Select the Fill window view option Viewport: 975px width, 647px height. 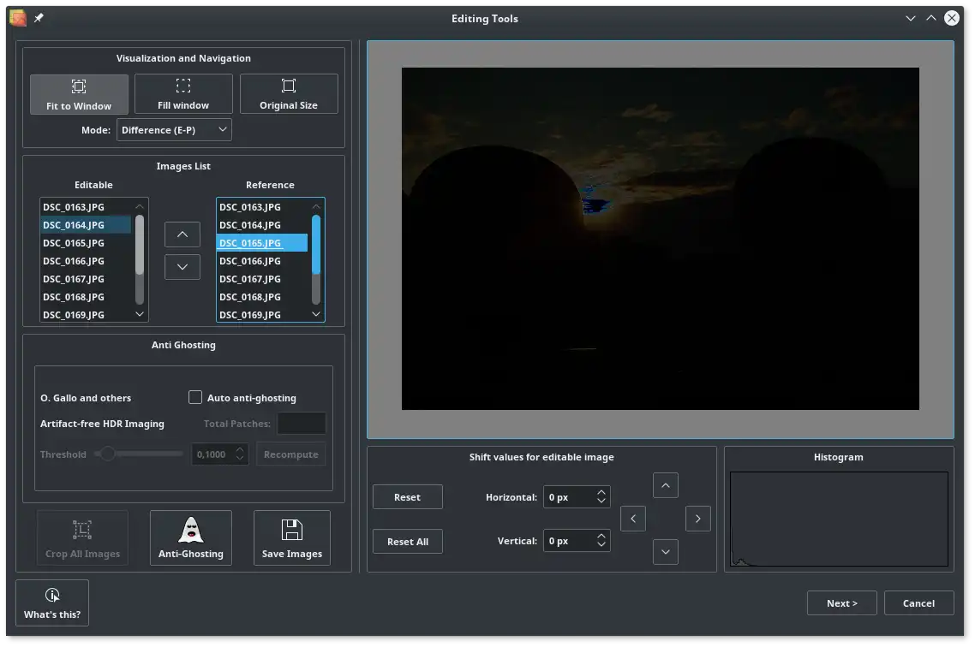(x=183, y=94)
